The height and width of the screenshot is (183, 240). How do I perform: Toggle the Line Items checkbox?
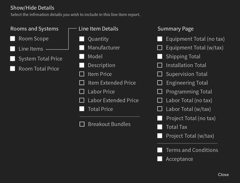click(x=12, y=49)
